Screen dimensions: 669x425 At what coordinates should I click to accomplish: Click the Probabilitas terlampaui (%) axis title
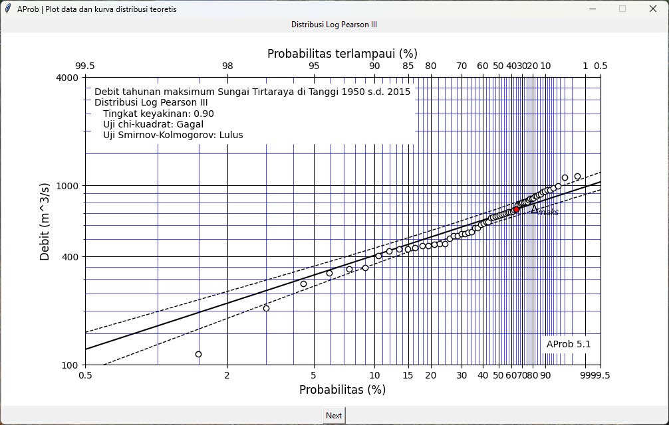[x=342, y=54]
